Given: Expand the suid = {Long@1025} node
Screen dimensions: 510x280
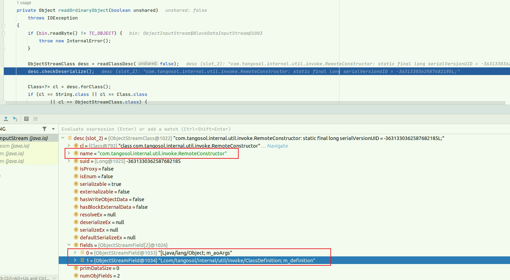Looking at the screenshot, I should click(69, 161).
